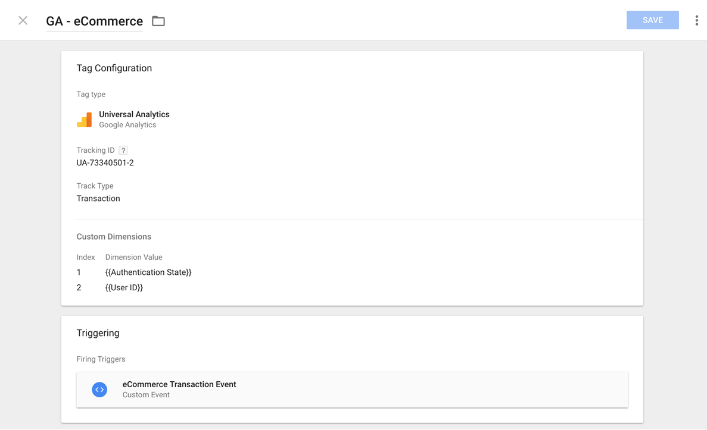Click the {{Authentication State}} dimension value
The width and height of the screenshot is (707, 430).
click(148, 272)
